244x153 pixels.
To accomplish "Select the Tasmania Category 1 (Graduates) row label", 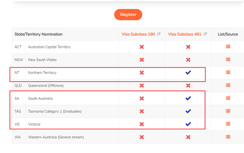I will (55, 111).
